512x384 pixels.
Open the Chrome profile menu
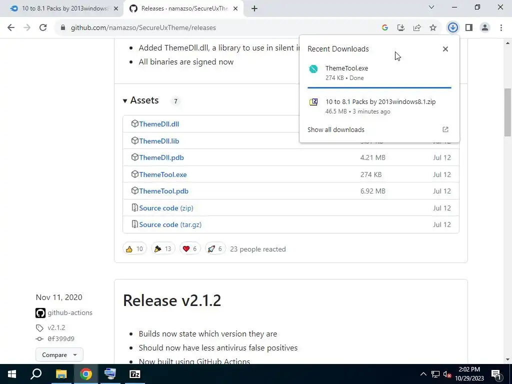point(485,28)
